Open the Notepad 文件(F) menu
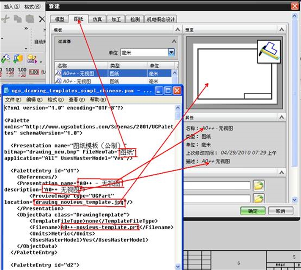The height and width of the screenshot is (270, 301). [x=13, y=99]
